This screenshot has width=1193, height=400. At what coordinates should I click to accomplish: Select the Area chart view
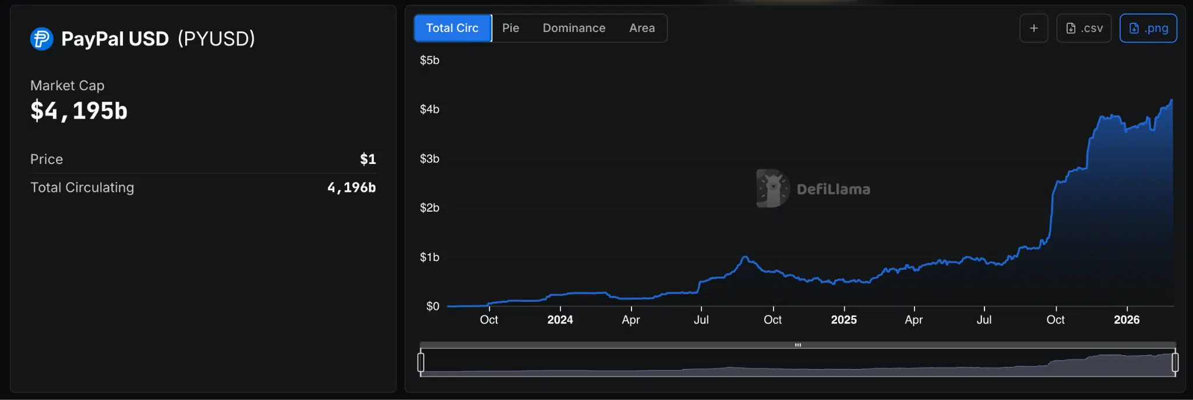click(x=642, y=27)
